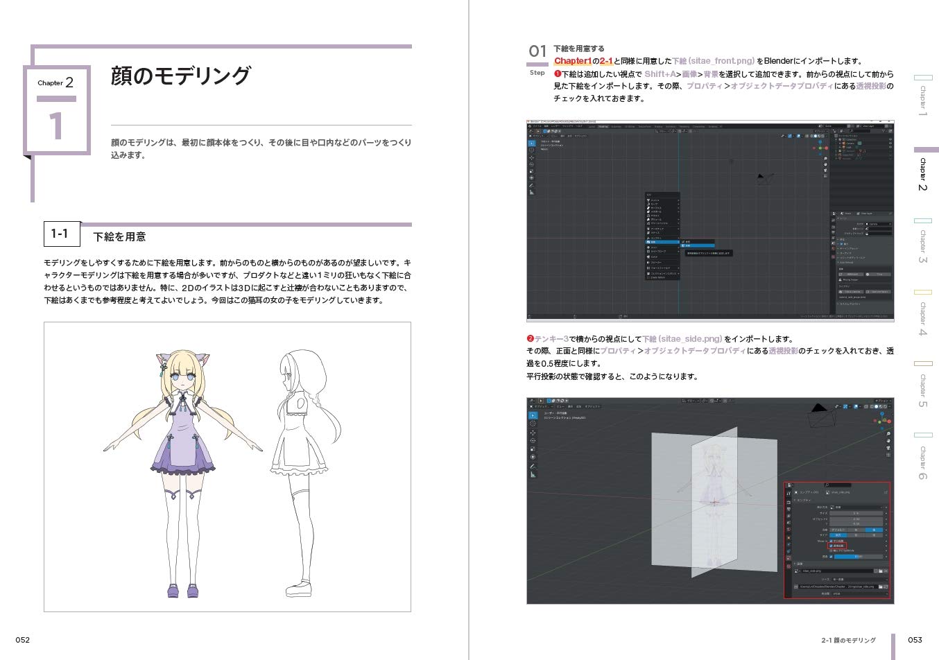Adjust the 透過 opacity slider

point(859,557)
